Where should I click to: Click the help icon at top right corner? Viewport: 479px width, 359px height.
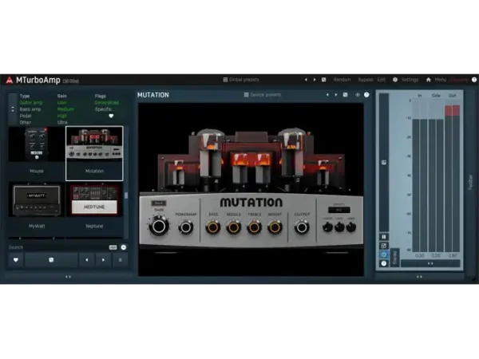pos(474,80)
